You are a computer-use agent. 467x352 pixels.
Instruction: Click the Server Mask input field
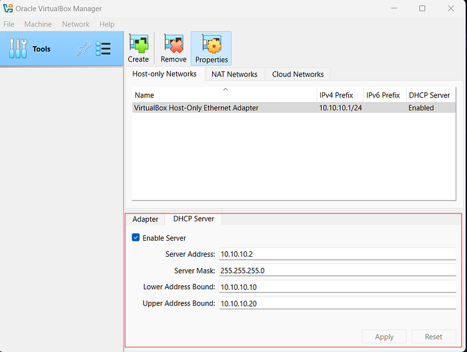tap(338, 271)
